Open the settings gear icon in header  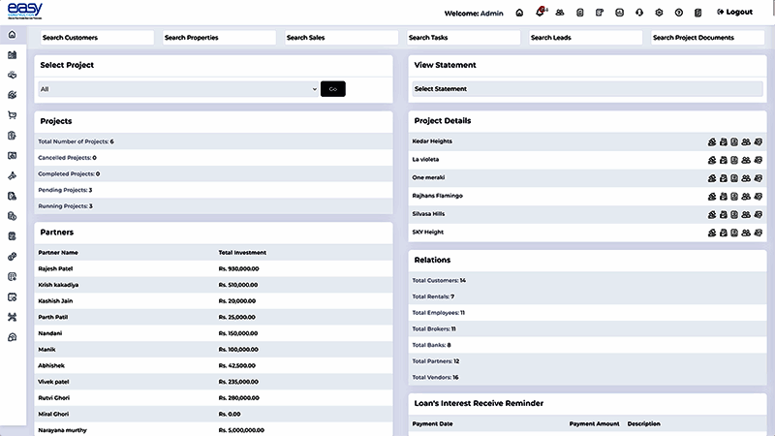point(659,13)
